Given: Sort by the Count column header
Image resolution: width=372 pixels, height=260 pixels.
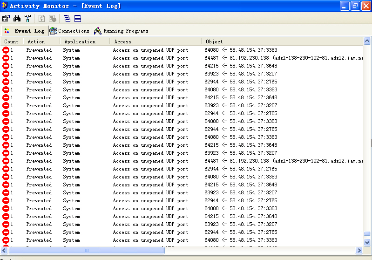Looking at the screenshot, I should [x=12, y=41].
